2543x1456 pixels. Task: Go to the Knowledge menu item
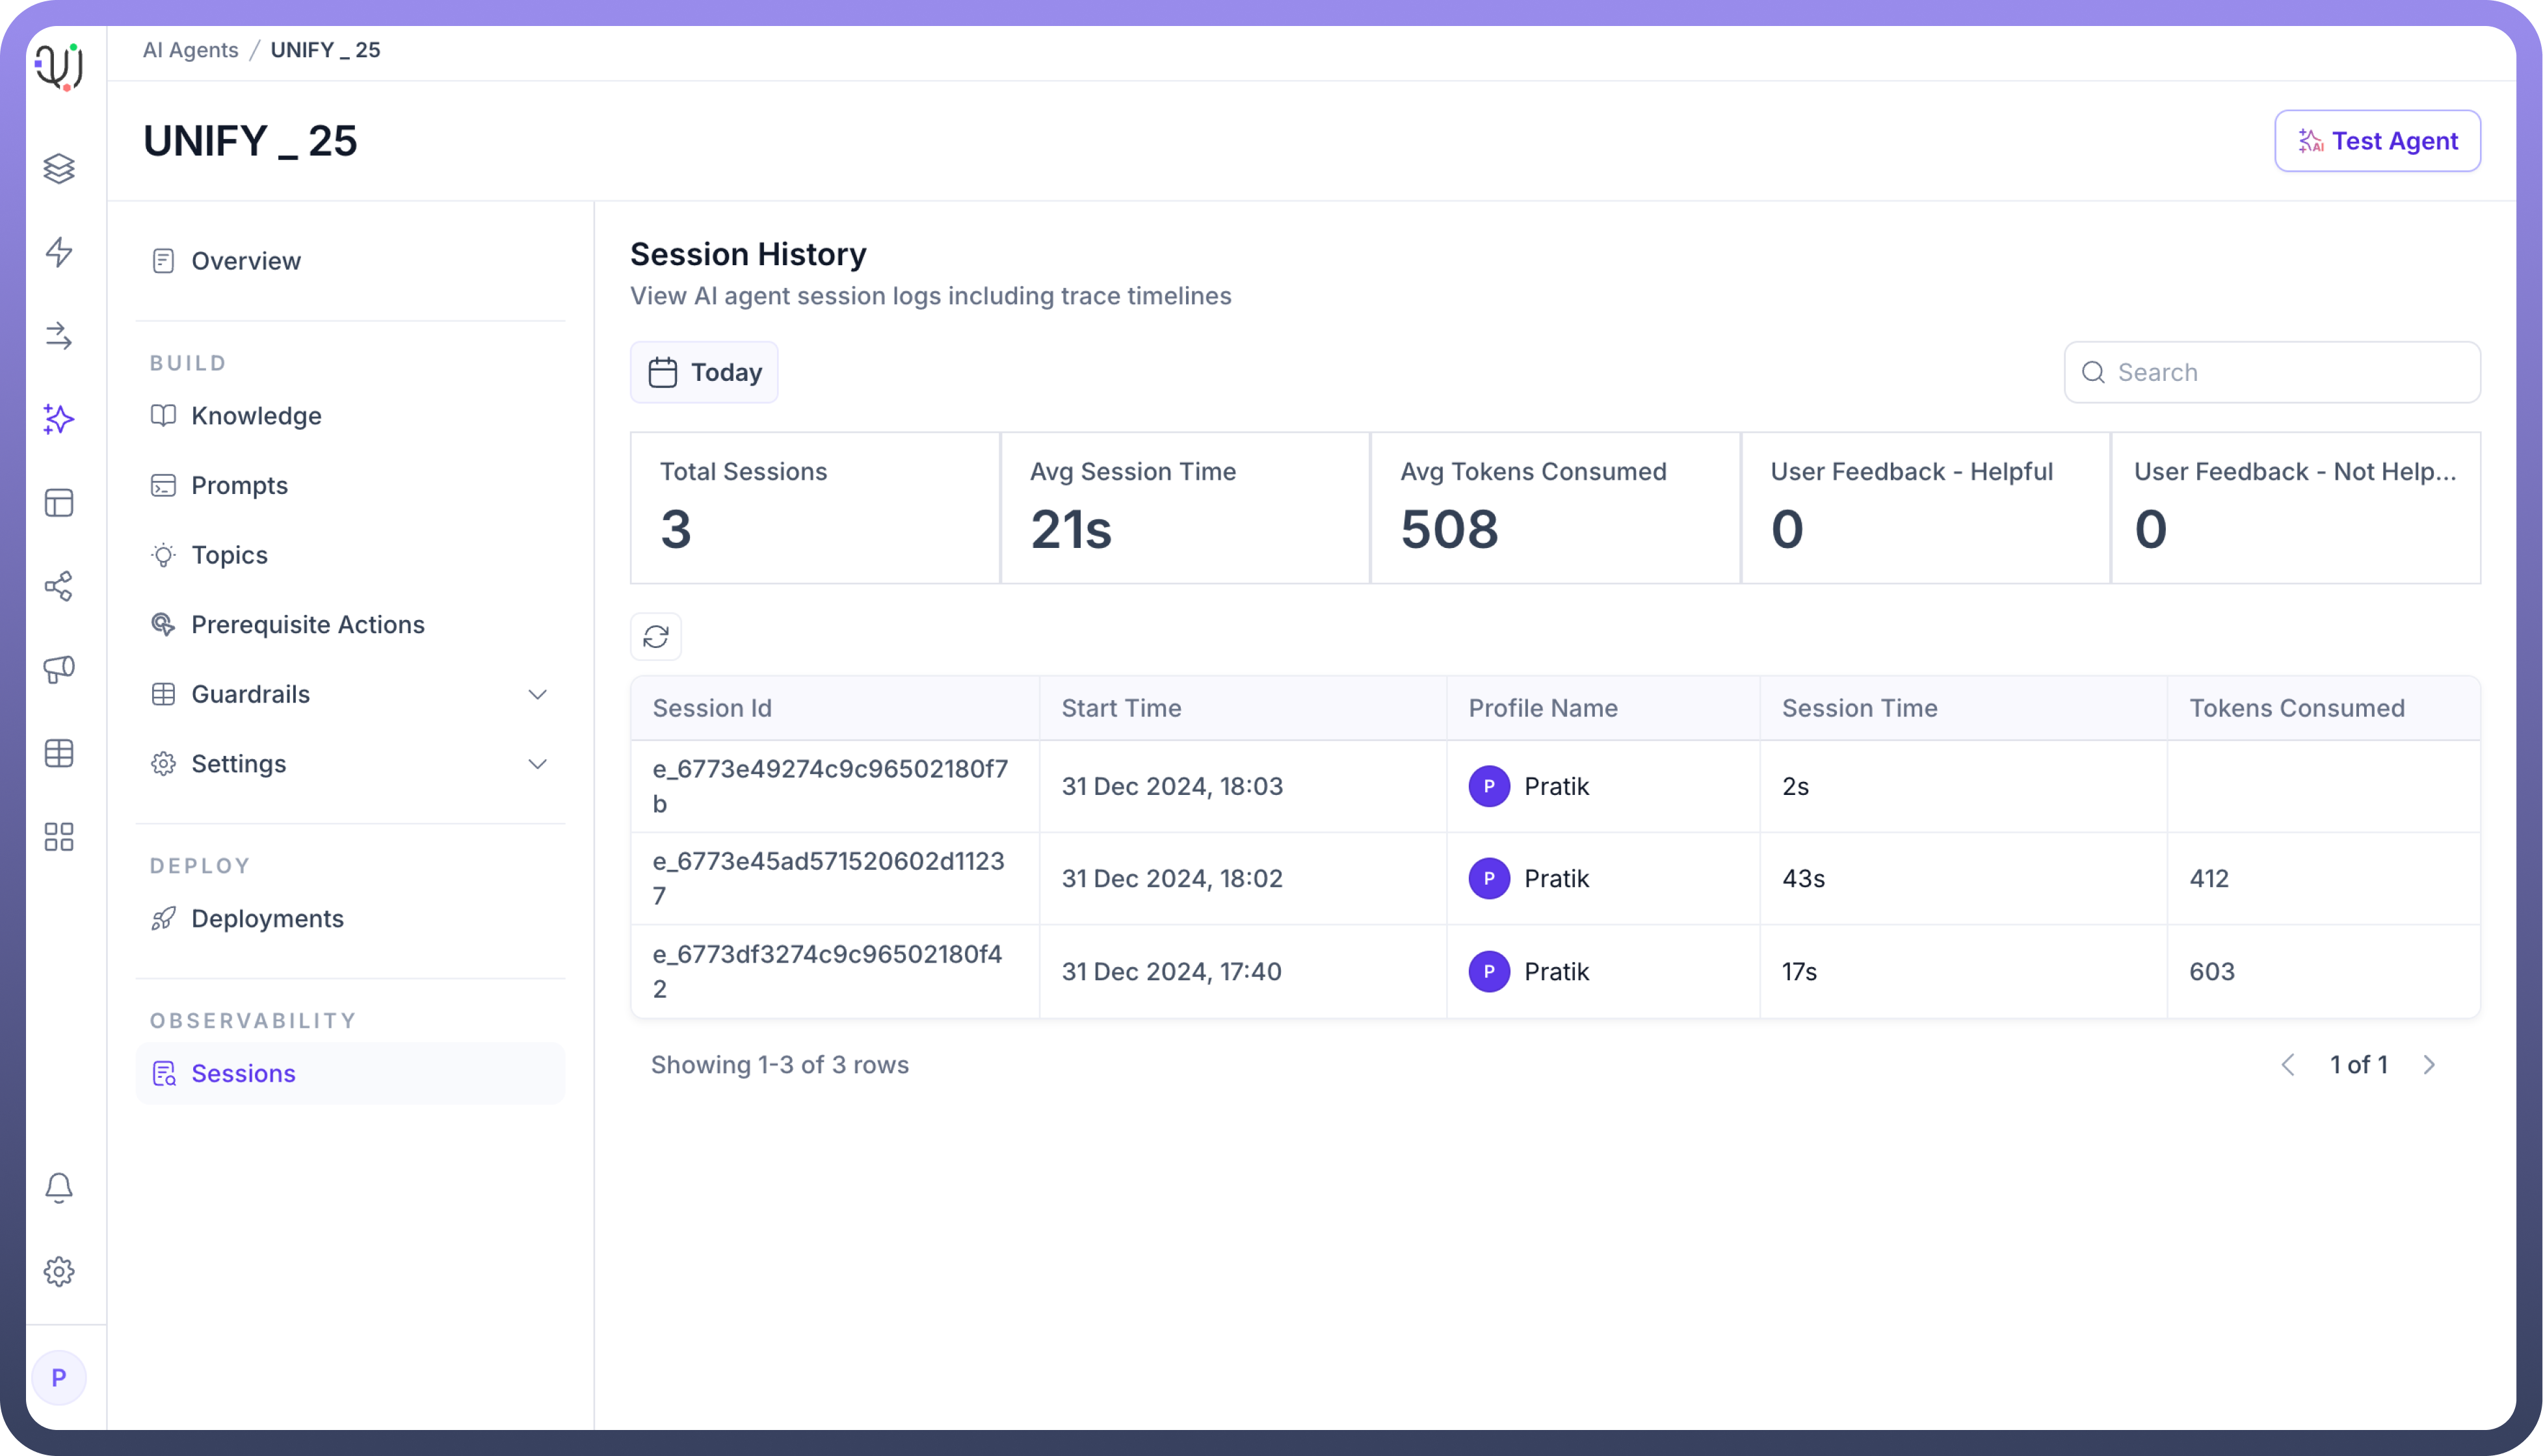pos(256,416)
